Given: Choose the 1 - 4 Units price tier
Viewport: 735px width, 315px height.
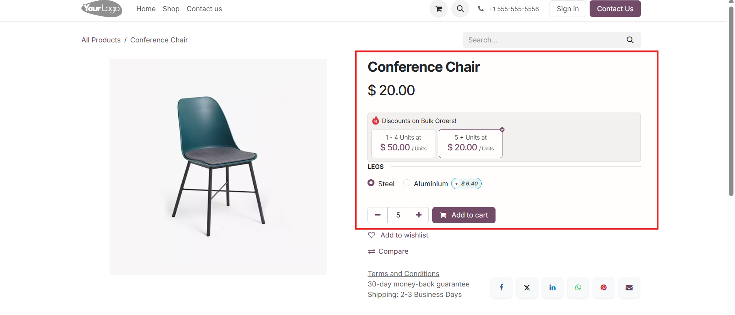Looking at the screenshot, I should pos(403,143).
